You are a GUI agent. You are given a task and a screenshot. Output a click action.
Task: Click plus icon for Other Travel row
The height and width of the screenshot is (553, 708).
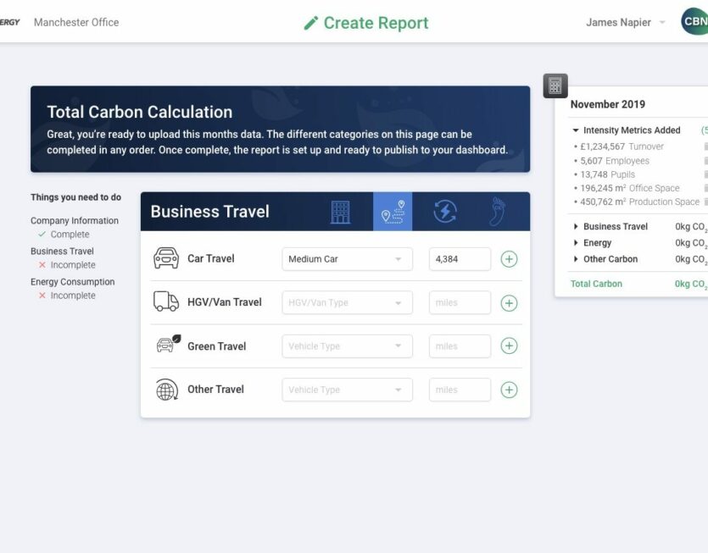click(x=509, y=390)
